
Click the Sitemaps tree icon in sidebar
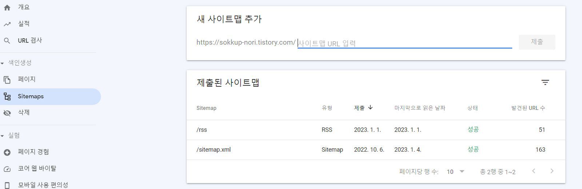coord(7,96)
